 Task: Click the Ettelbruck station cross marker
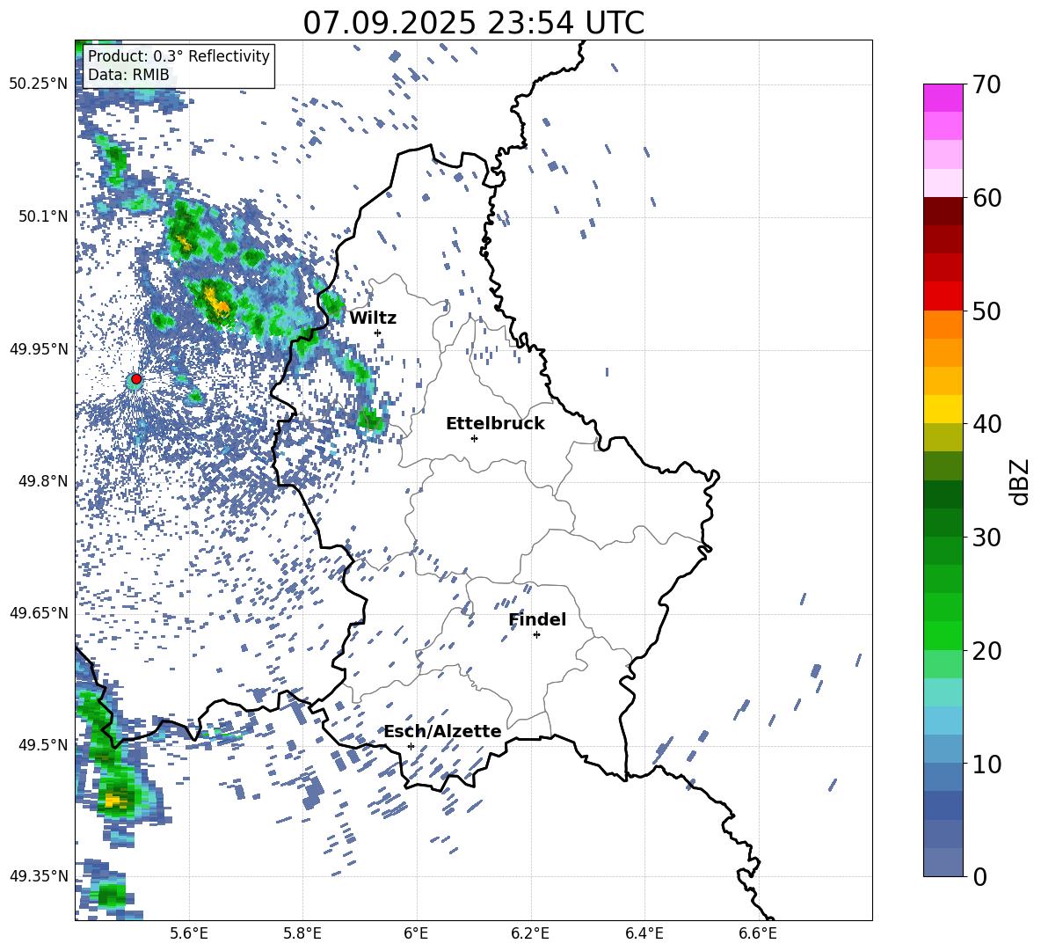(474, 438)
